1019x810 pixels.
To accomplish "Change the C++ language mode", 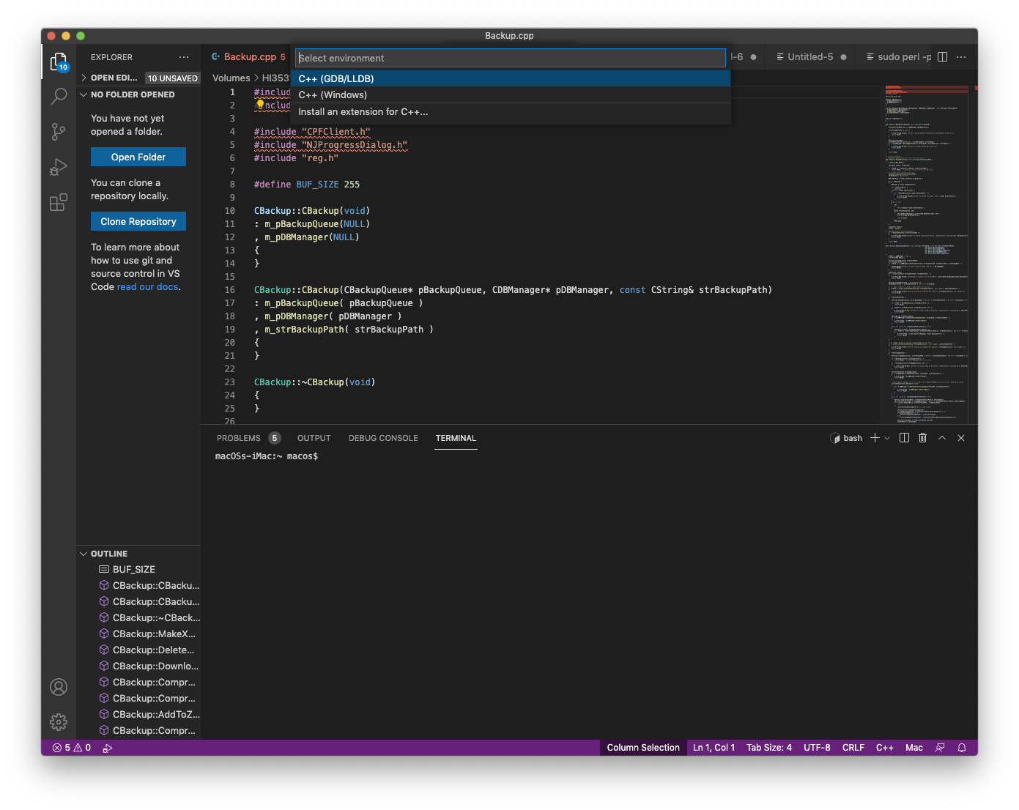I will tap(885, 748).
